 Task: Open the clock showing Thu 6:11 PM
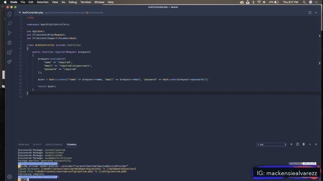pos(291,2)
